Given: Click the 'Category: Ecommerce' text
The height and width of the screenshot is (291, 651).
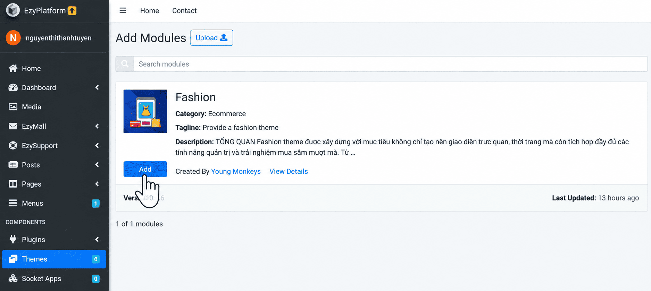Looking at the screenshot, I should (210, 114).
